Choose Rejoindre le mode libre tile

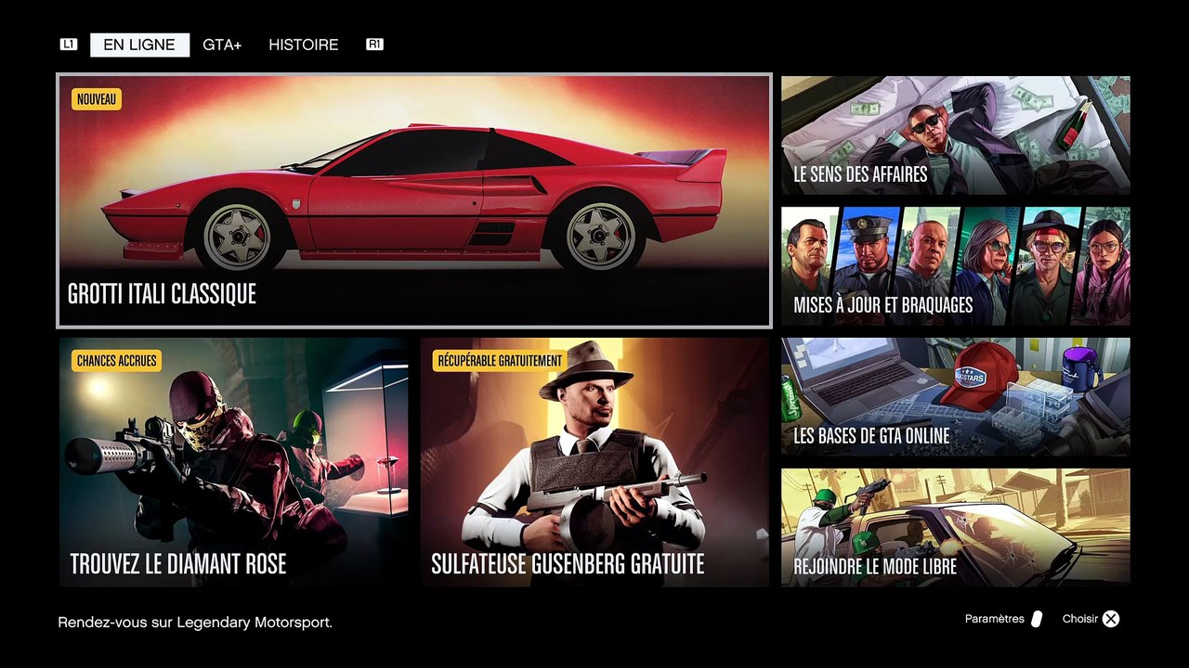click(955, 527)
